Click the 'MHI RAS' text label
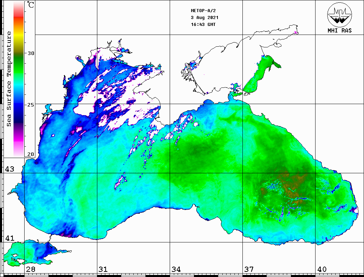 click(x=340, y=30)
